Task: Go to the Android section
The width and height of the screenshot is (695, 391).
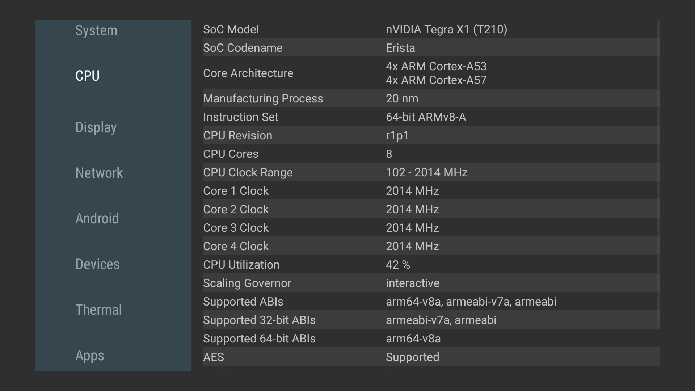Action: [97, 219]
